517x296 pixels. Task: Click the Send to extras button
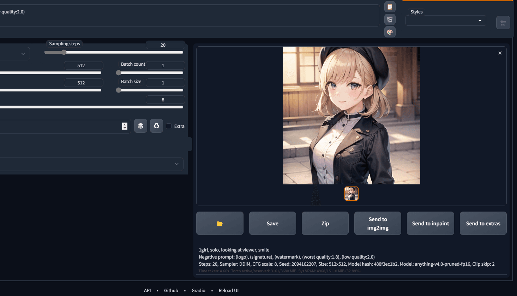(483, 224)
